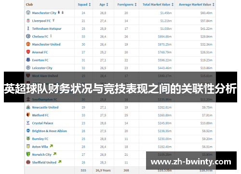Screen dimensions: 241x174
Task: Click the trophy icon beside Liverpool FC
Action: (54, 20)
